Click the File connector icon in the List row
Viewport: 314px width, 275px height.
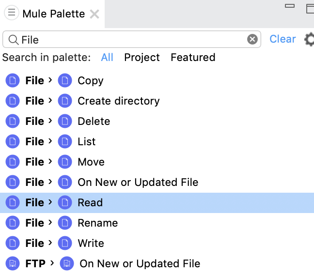tap(13, 141)
